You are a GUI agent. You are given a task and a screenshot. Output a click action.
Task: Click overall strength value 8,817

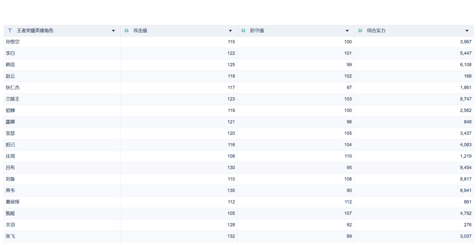click(x=466, y=179)
